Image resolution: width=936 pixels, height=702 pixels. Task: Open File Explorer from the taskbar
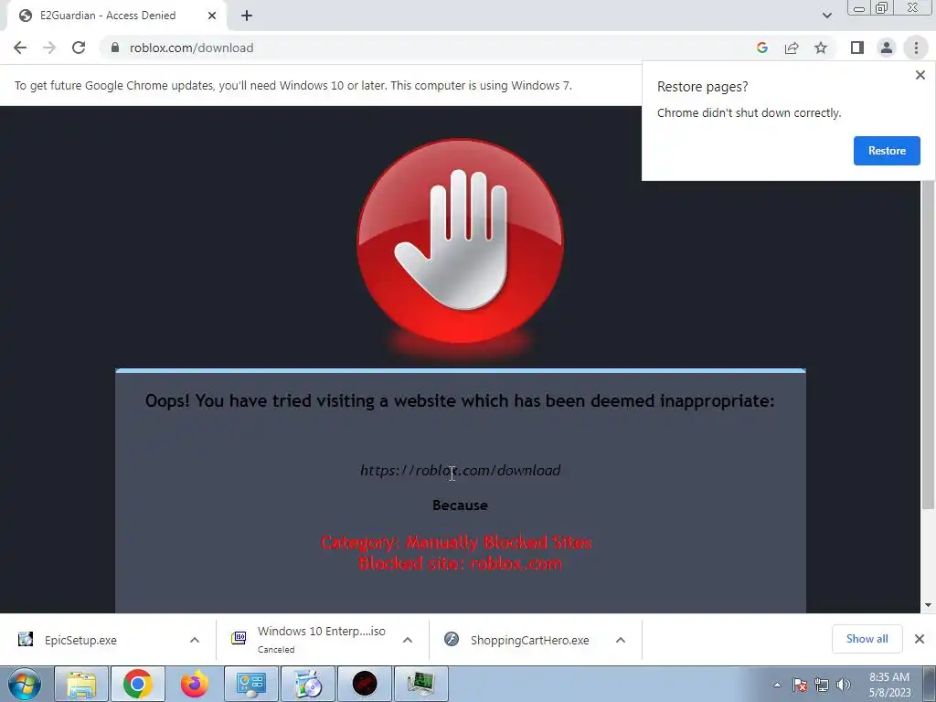click(81, 684)
